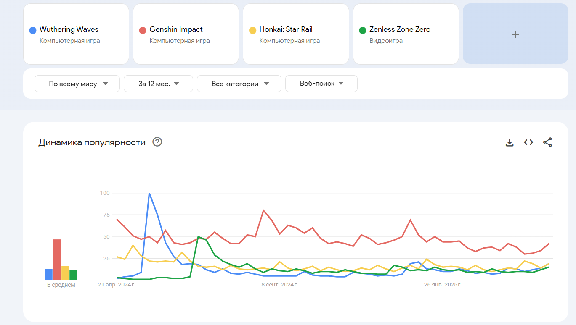Add a comparison term with the plus card
Image resolution: width=576 pixels, height=325 pixels.
(515, 34)
